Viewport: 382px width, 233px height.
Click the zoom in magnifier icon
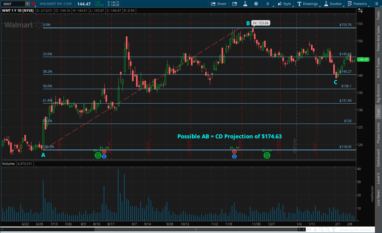(x=322, y=230)
